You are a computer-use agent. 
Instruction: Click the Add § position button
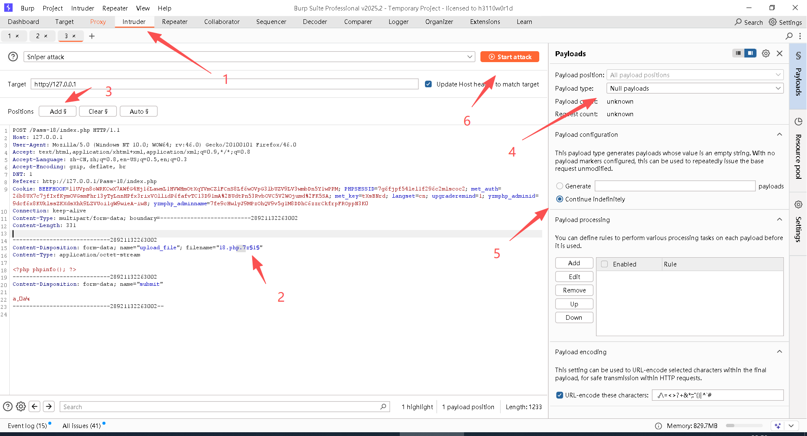point(58,111)
